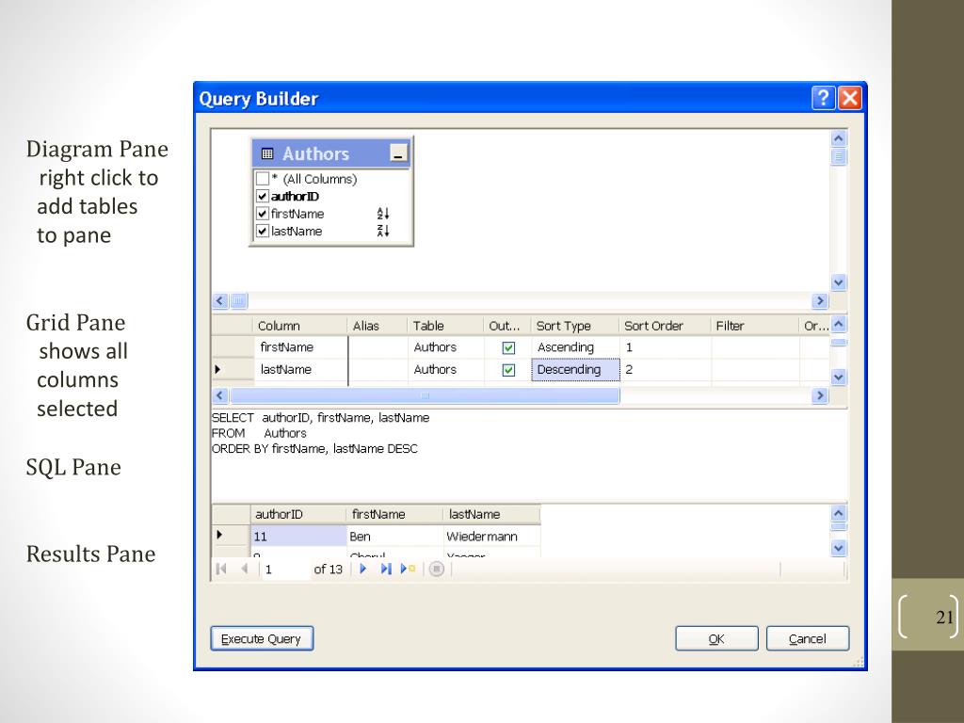Image resolution: width=964 pixels, height=723 pixels.
Task: Uncheck the authorID column checkbox
Action: pyautogui.click(x=263, y=197)
